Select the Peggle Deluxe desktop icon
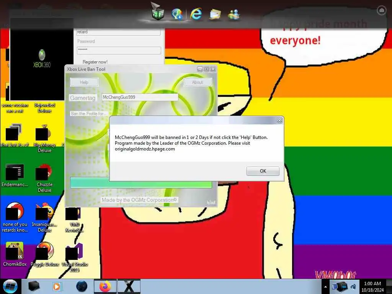Screen dimensions: 392x294 [x=44, y=255]
